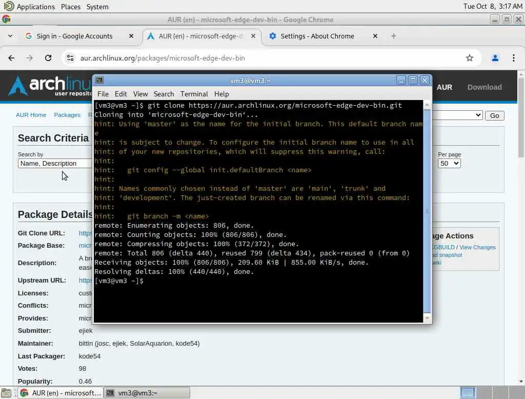Maximize the terminal window
This screenshot has width=525, height=399.
pos(413,81)
